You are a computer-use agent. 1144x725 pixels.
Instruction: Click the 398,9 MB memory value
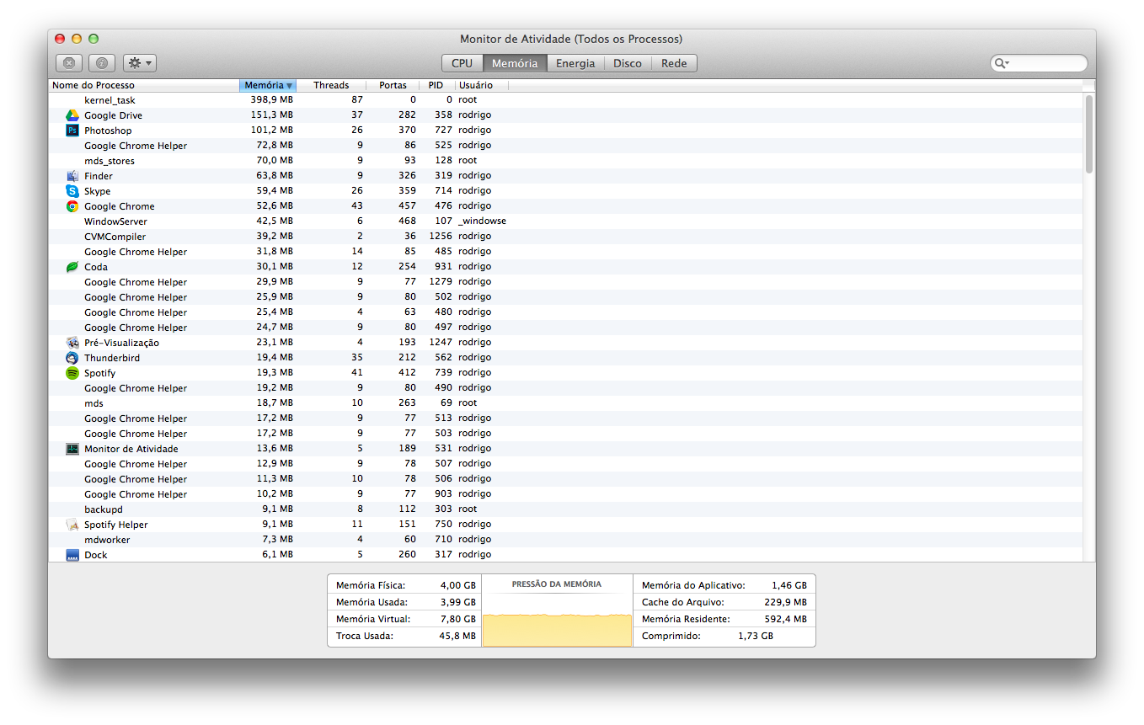(x=271, y=100)
